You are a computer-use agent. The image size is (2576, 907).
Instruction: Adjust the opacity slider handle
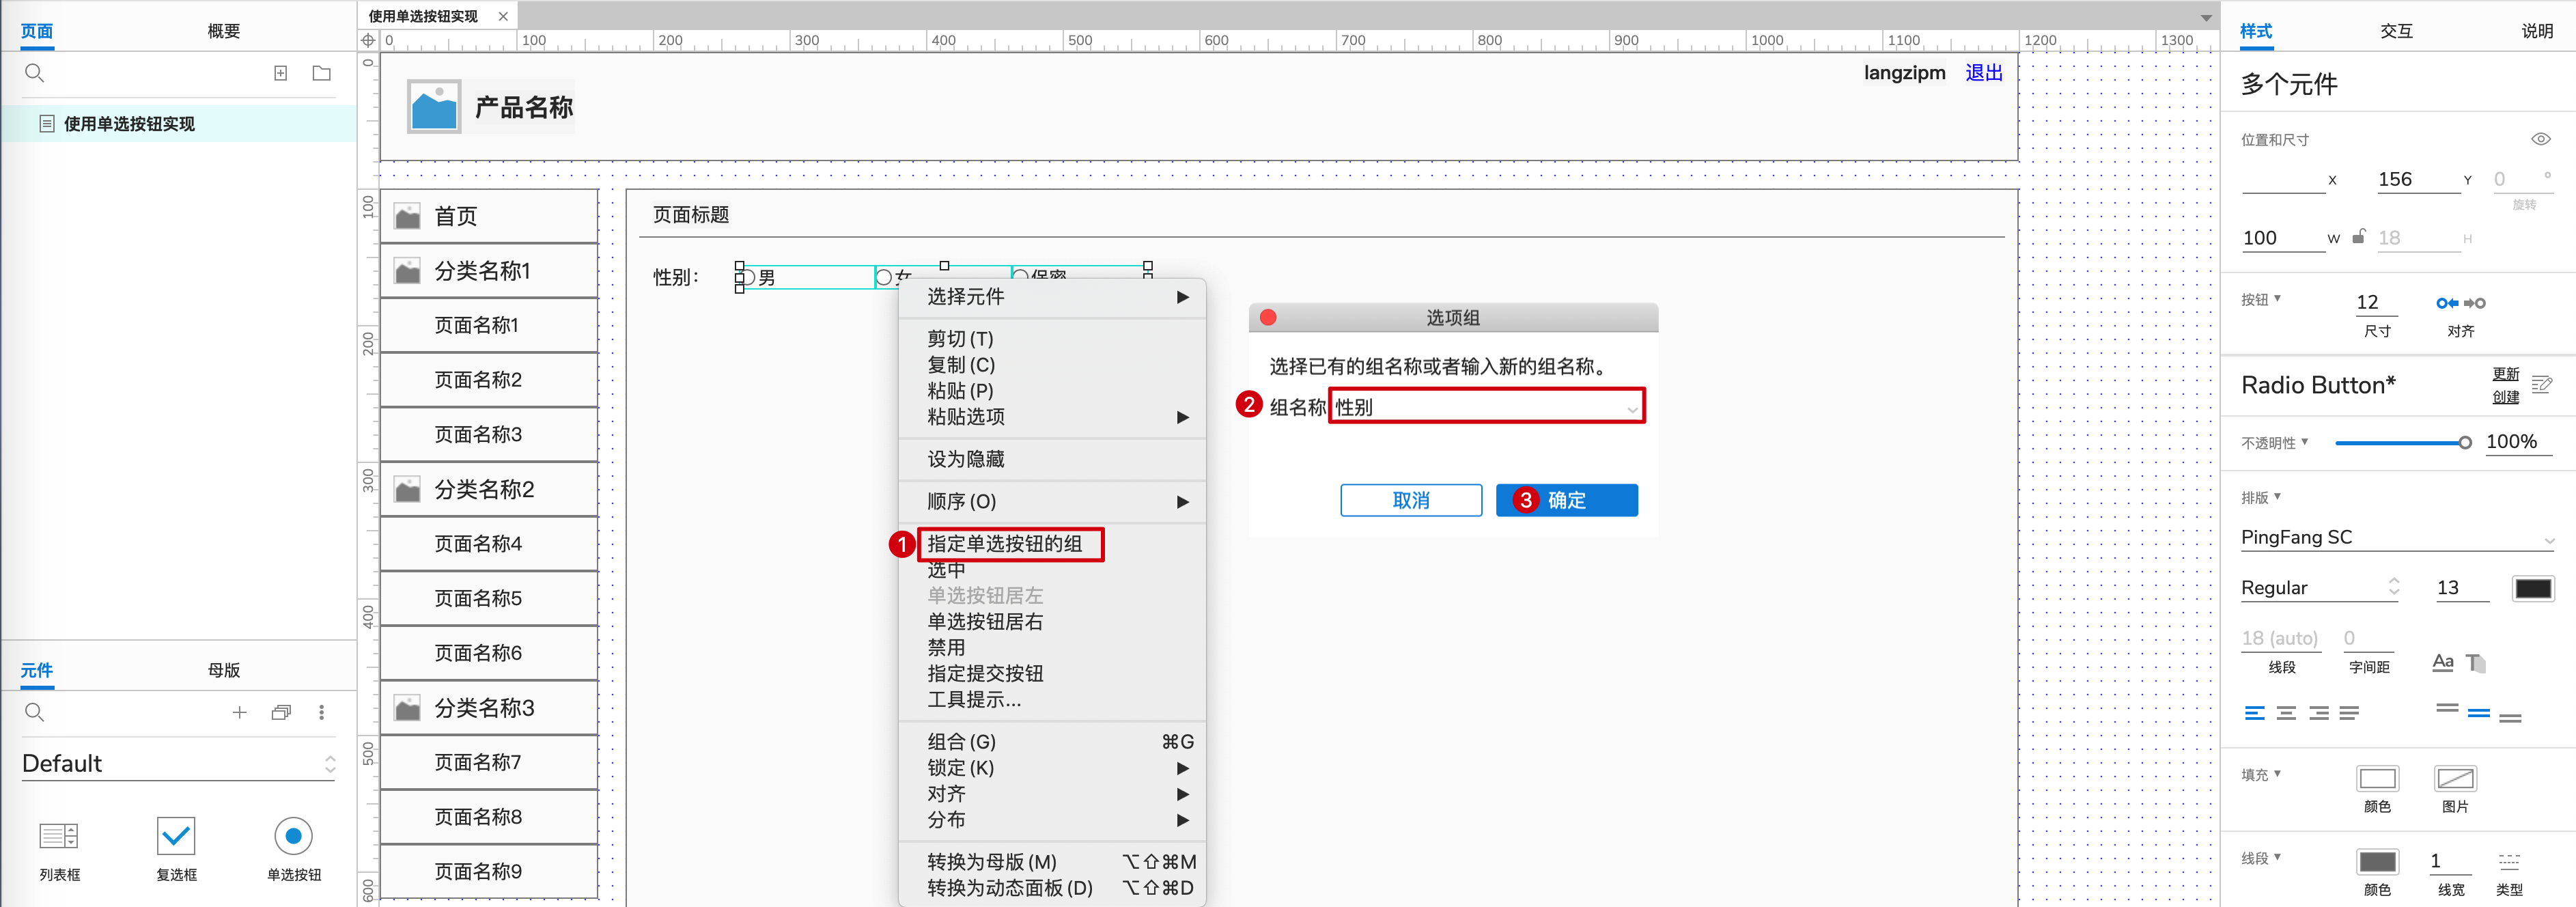tap(2464, 442)
